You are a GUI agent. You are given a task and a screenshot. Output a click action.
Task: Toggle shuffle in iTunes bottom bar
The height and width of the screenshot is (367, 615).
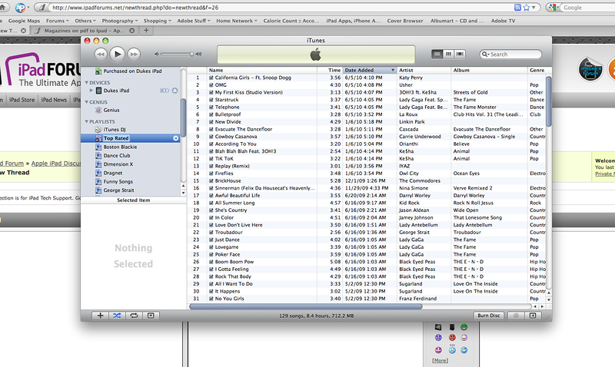(117, 316)
